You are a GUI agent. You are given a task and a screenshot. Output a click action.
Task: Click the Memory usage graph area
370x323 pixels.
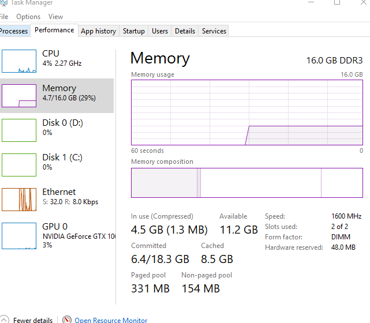coord(246,112)
